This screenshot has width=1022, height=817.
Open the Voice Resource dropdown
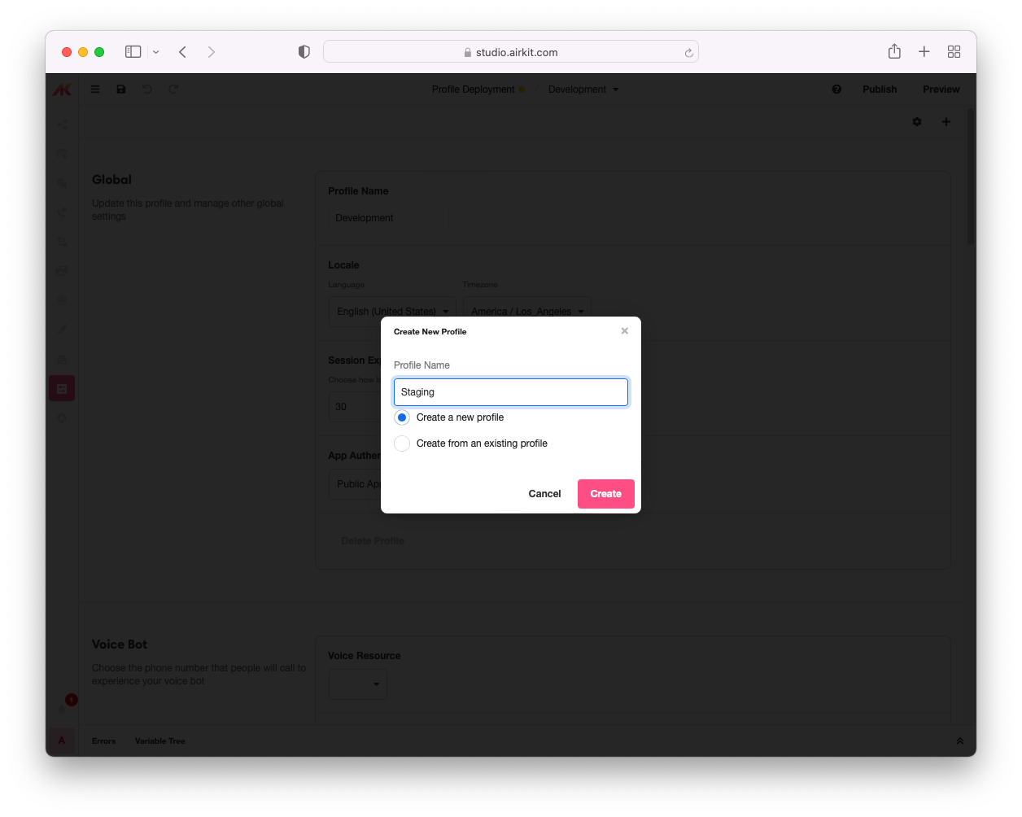click(x=358, y=684)
